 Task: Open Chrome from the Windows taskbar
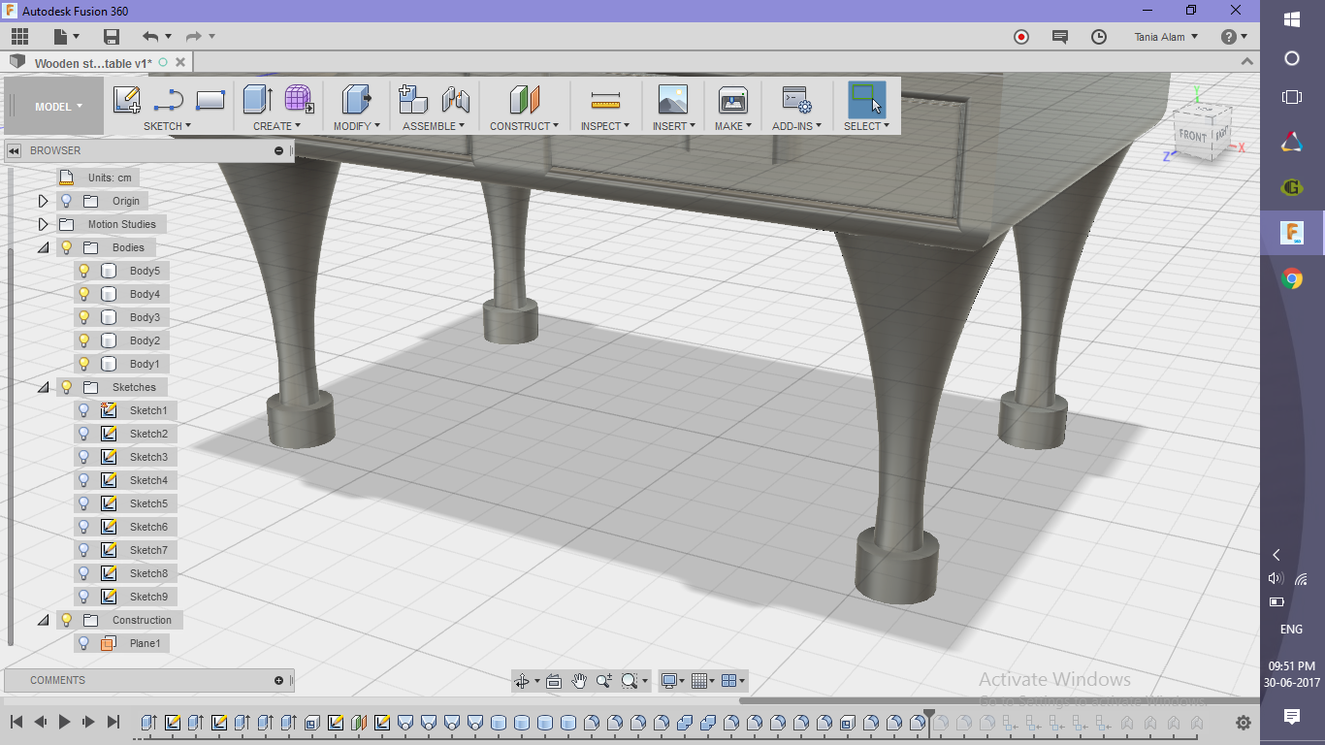click(x=1292, y=279)
